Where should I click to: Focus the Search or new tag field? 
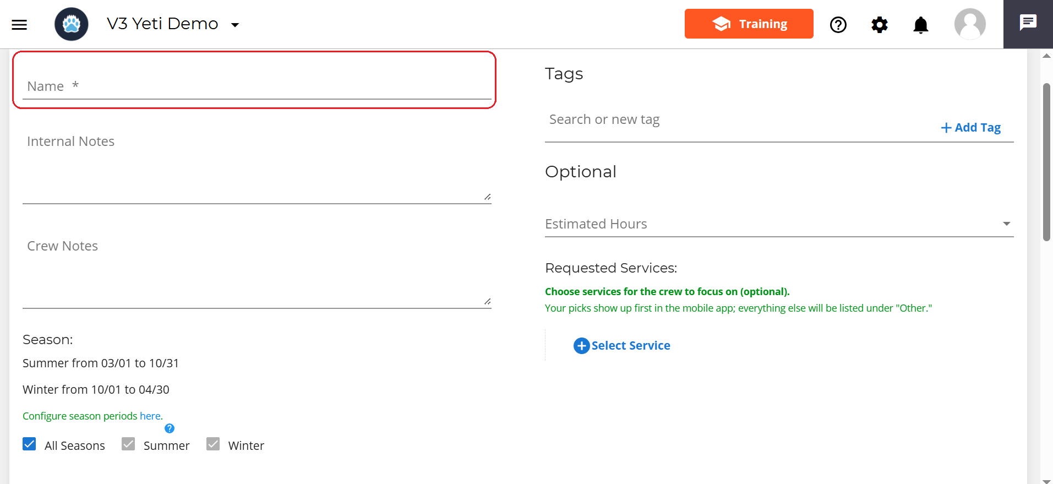[x=738, y=120]
